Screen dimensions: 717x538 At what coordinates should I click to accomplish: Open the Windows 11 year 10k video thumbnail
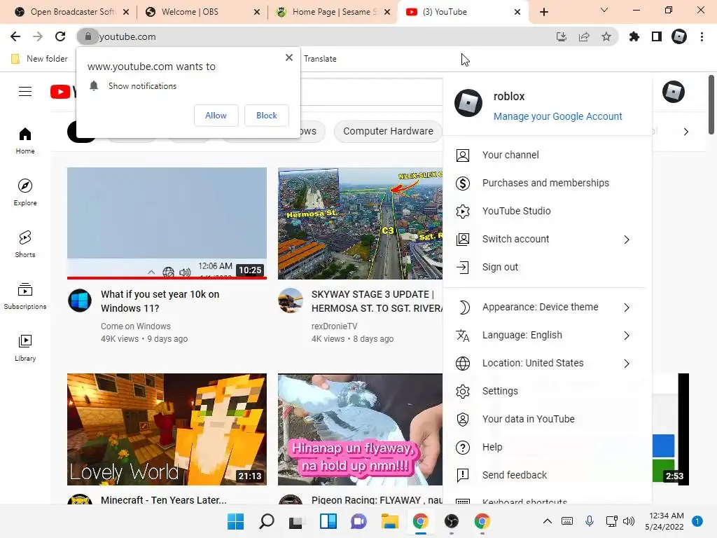[x=167, y=223]
